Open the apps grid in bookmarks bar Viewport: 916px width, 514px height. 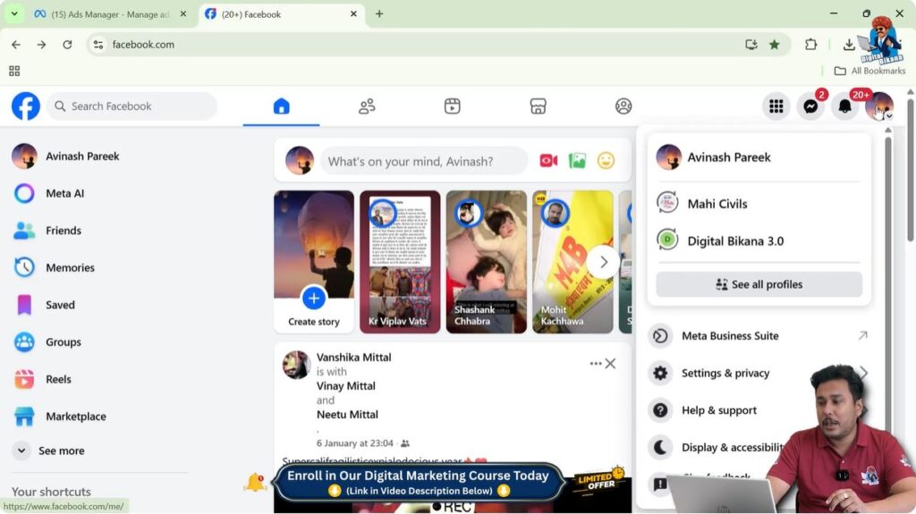[14, 71]
